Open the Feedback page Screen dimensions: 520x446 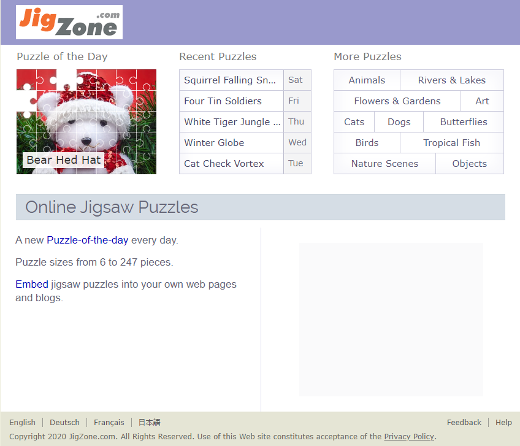pyautogui.click(x=464, y=422)
